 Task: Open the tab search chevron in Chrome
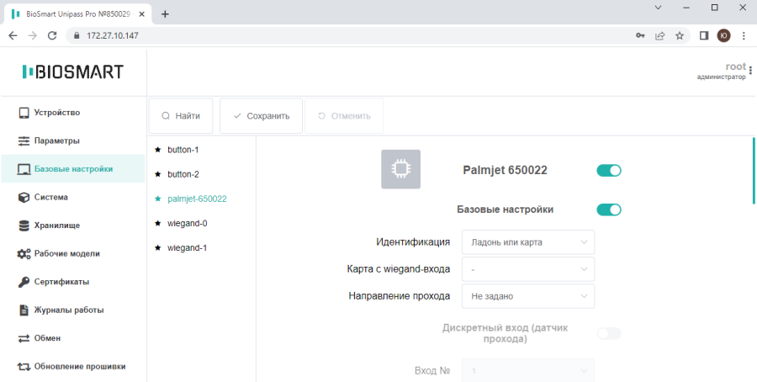pyautogui.click(x=658, y=8)
